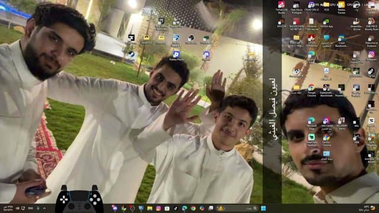Viewport: 379px width, 213px height.
Task: Launch CPUID HWMonitor from desktop
Action: click(311, 41)
